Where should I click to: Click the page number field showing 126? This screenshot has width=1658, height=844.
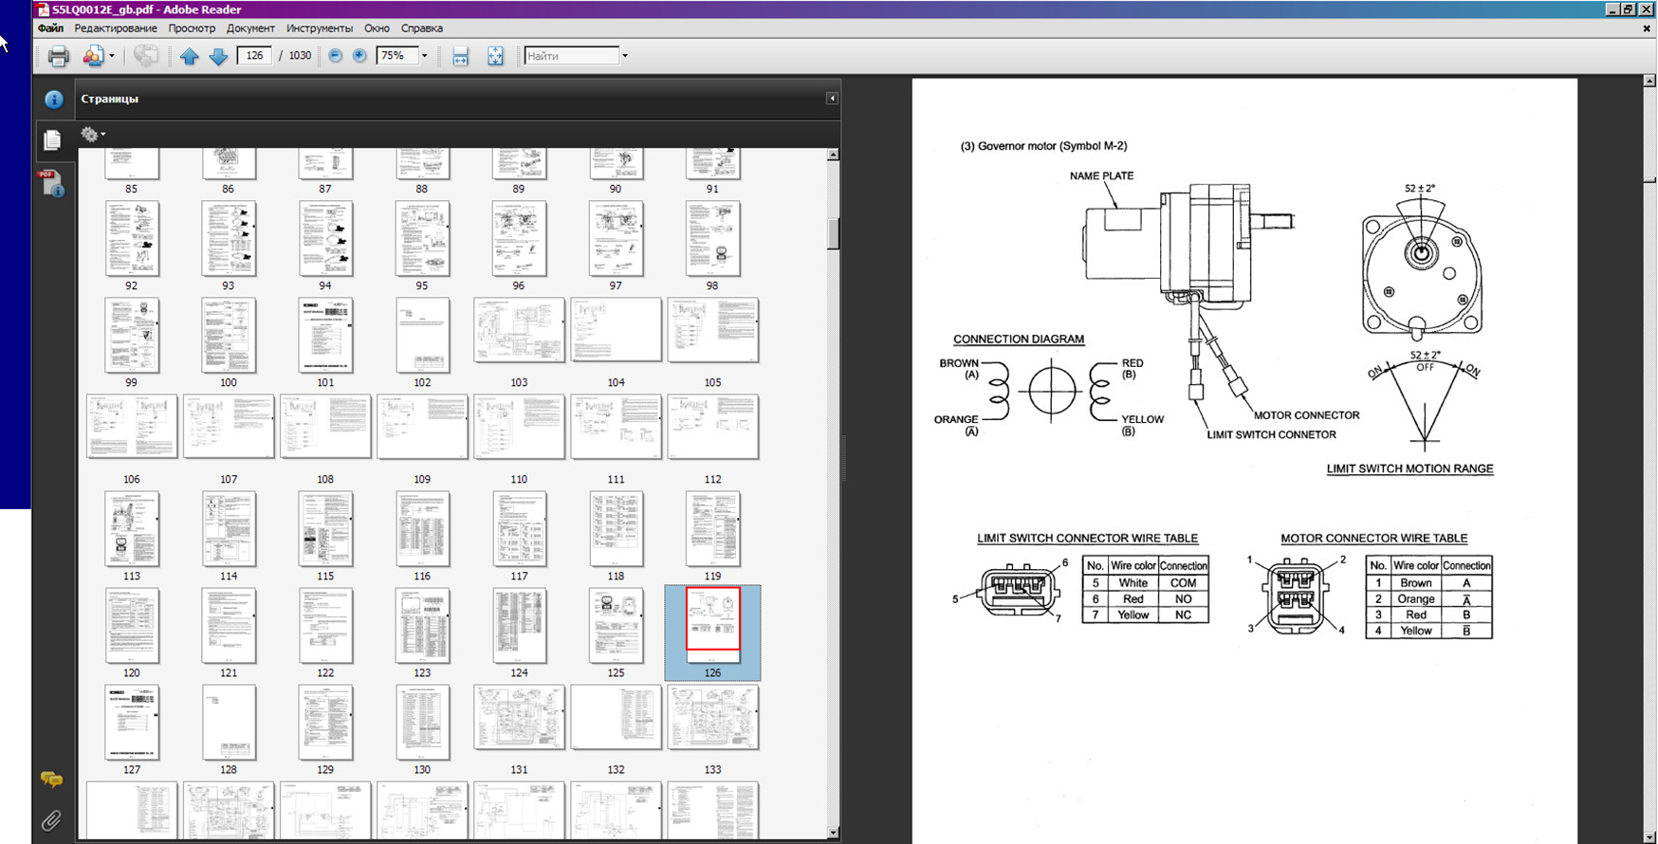pyautogui.click(x=254, y=56)
